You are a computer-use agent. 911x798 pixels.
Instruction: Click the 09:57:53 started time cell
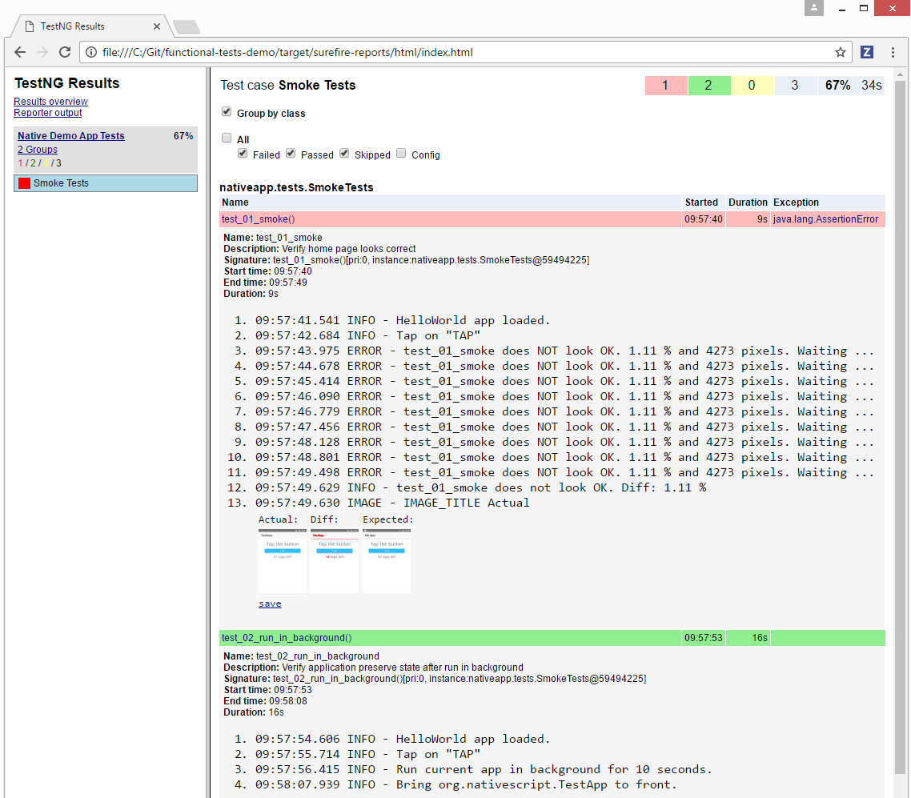coord(704,638)
